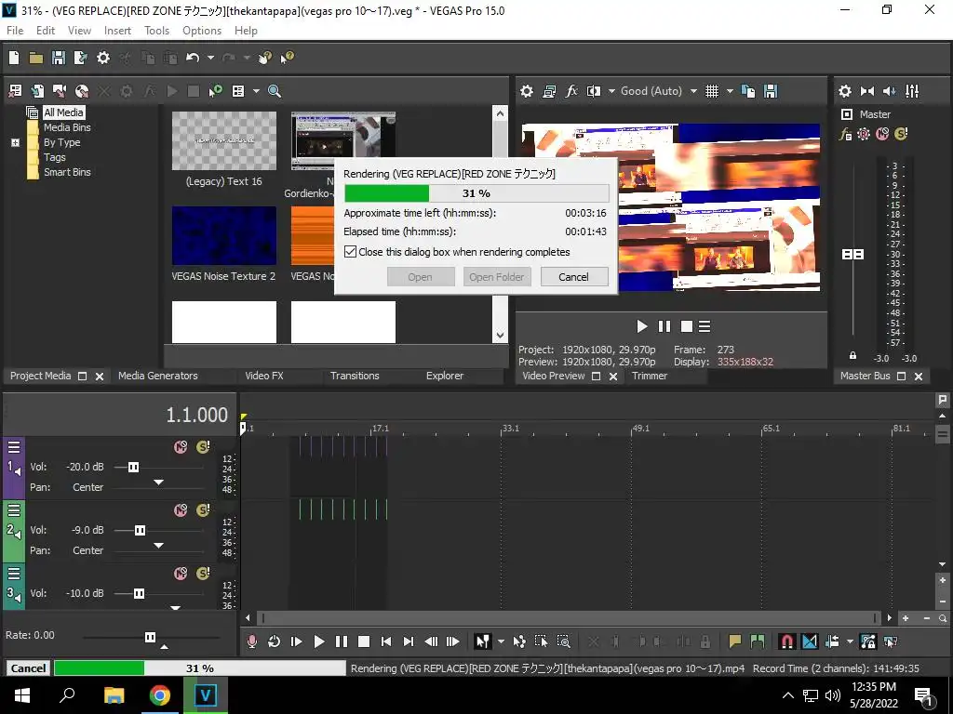Screen dimensions: 953x714
Task: Open Master Bus audio properties gear
Action: coord(845,91)
